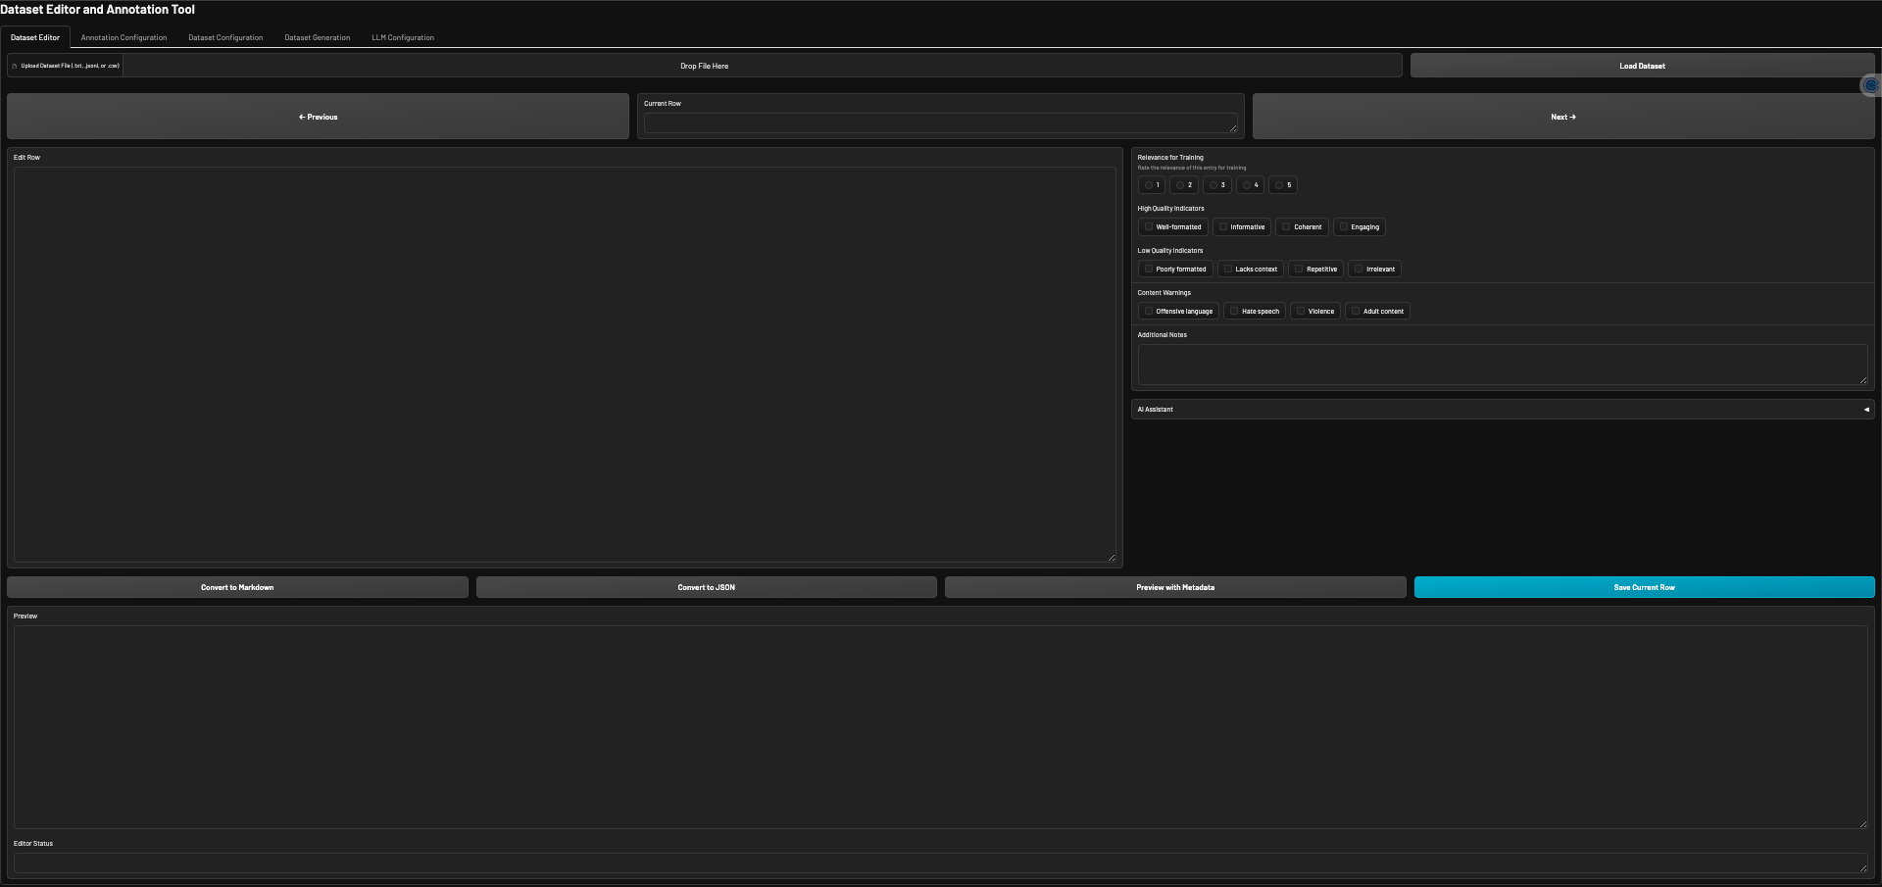Image resolution: width=1882 pixels, height=887 pixels.
Task: Click the Load Dataset button
Action: click(x=1642, y=66)
